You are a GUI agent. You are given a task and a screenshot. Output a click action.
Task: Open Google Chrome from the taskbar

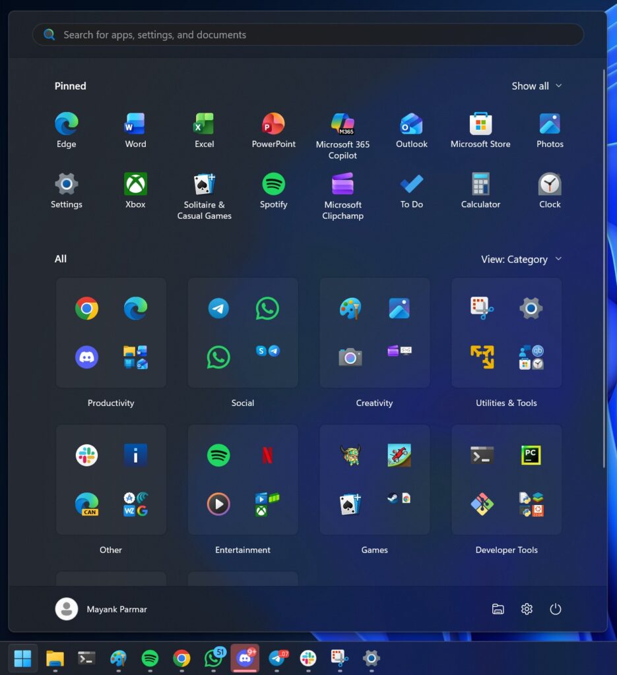[x=181, y=657]
